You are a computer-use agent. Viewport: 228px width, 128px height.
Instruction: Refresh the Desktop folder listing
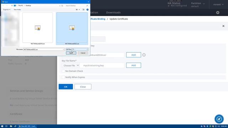(x=62, y=6)
